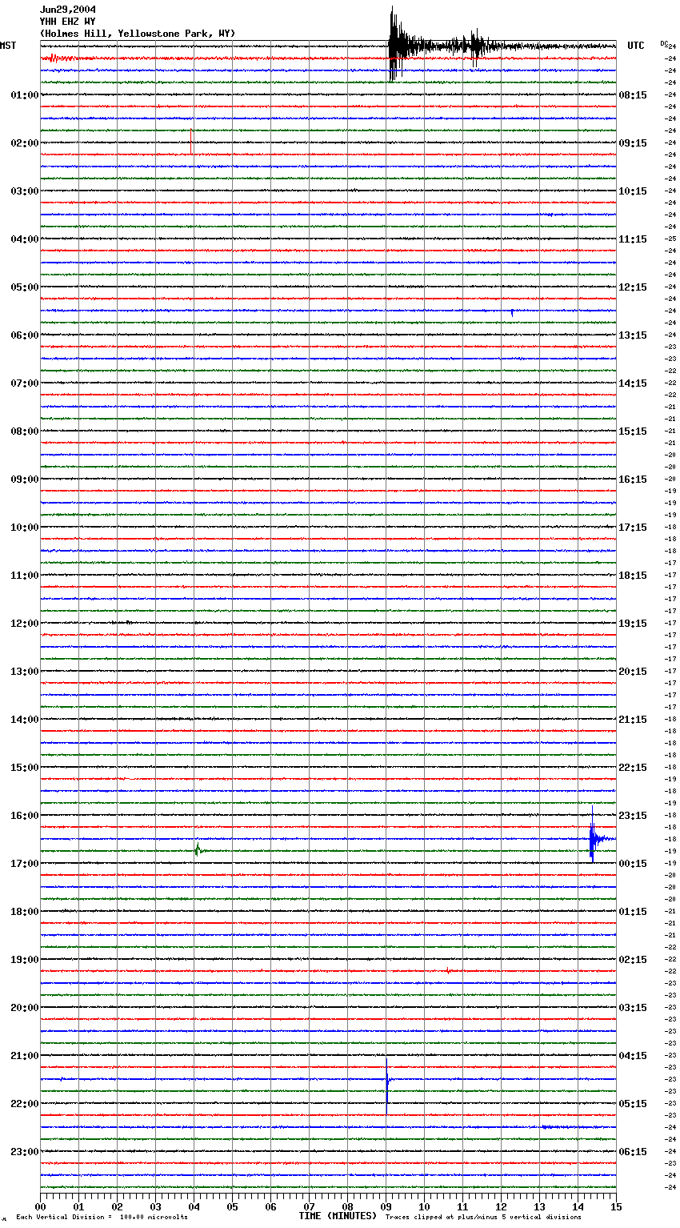Select the 18:00 MST time label
680x1228 pixels.
click(25, 912)
